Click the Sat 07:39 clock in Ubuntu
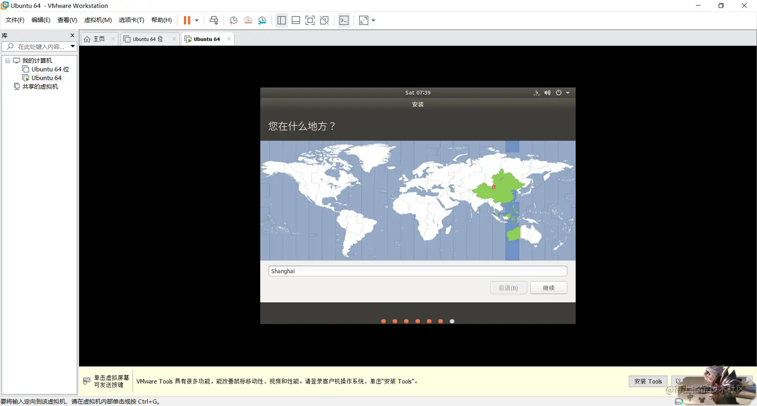This screenshot has width=757, height=406. (x=418, y=93)
